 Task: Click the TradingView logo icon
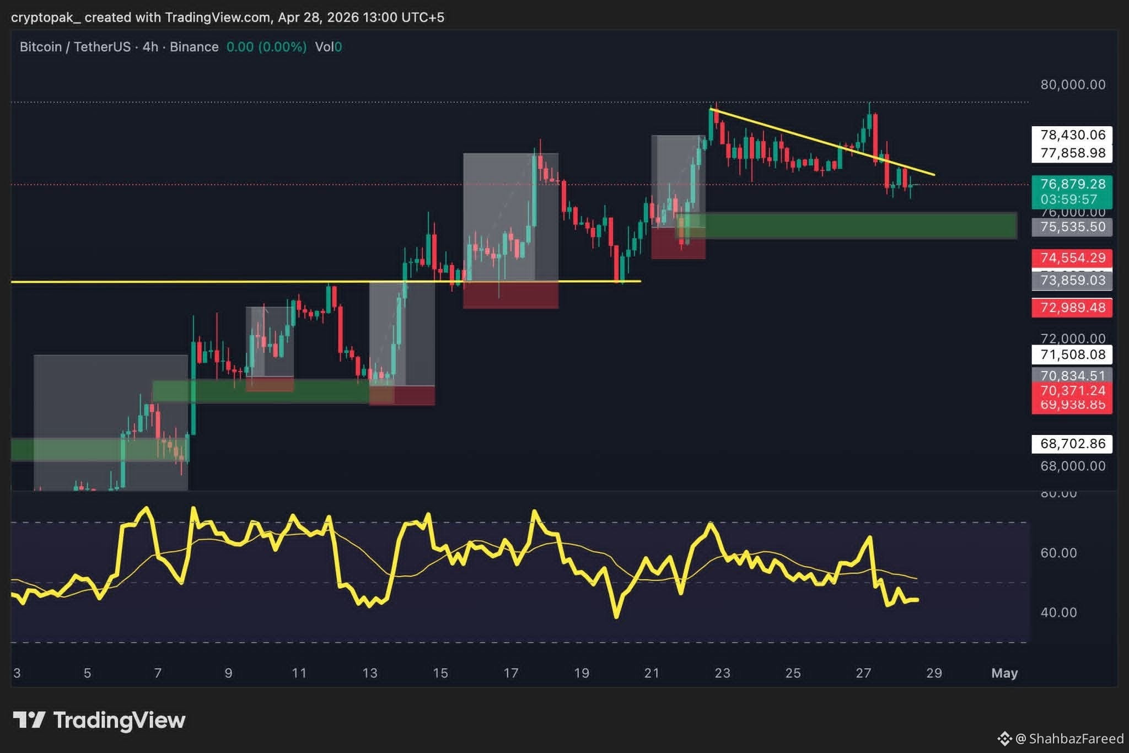pos(29,720)
